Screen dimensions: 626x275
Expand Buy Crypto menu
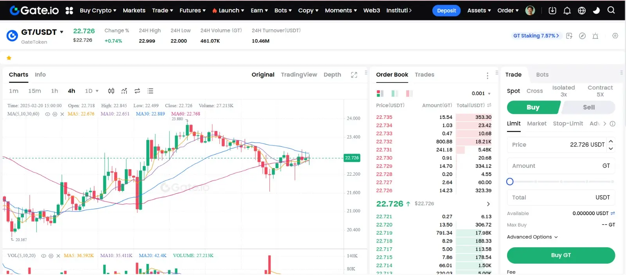coord(98,11)
